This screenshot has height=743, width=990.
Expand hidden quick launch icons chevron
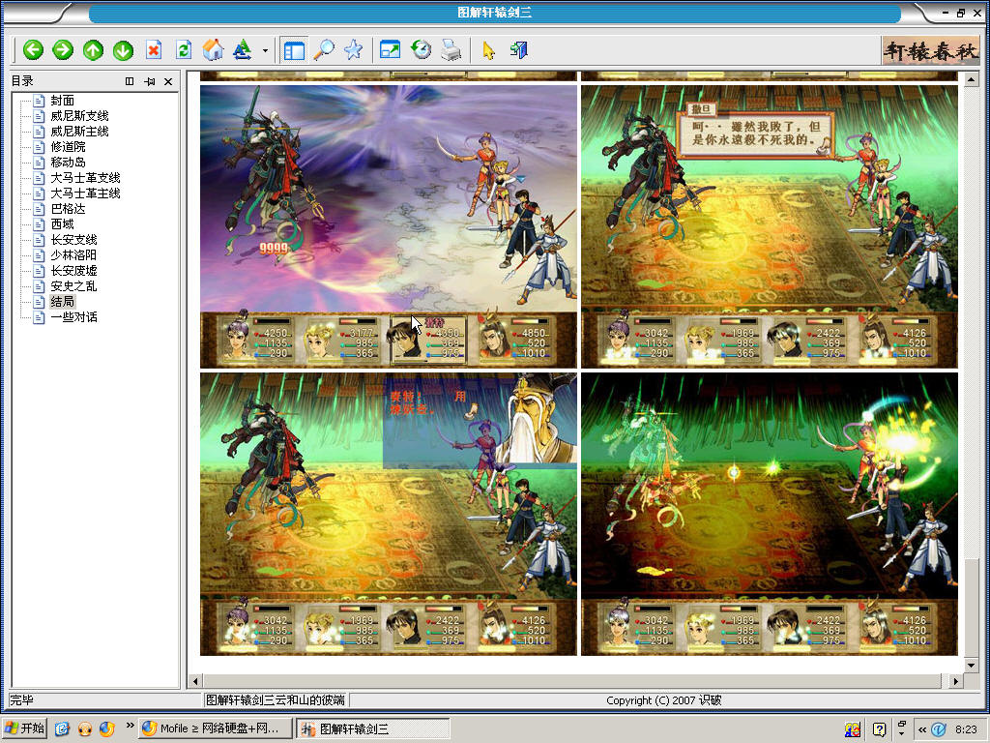coord(131,725)
